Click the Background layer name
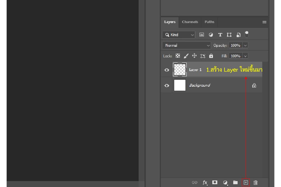The width and height of the screenshot is (281, 187). (200, 85)
